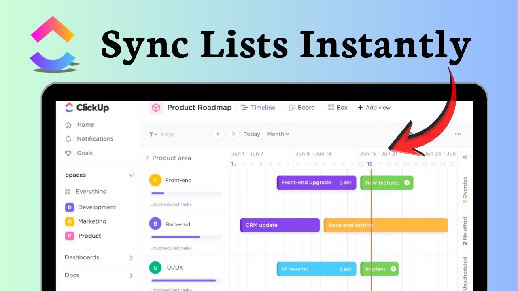Click the Back-end row label
518x291 pixels.
pyautogui.click(x=178, y=224)
